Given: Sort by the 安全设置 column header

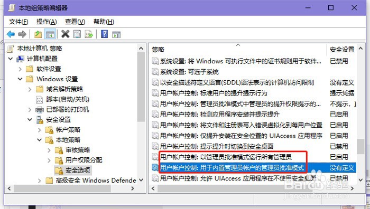Looking at the screenshot, I should pos(341,50).
